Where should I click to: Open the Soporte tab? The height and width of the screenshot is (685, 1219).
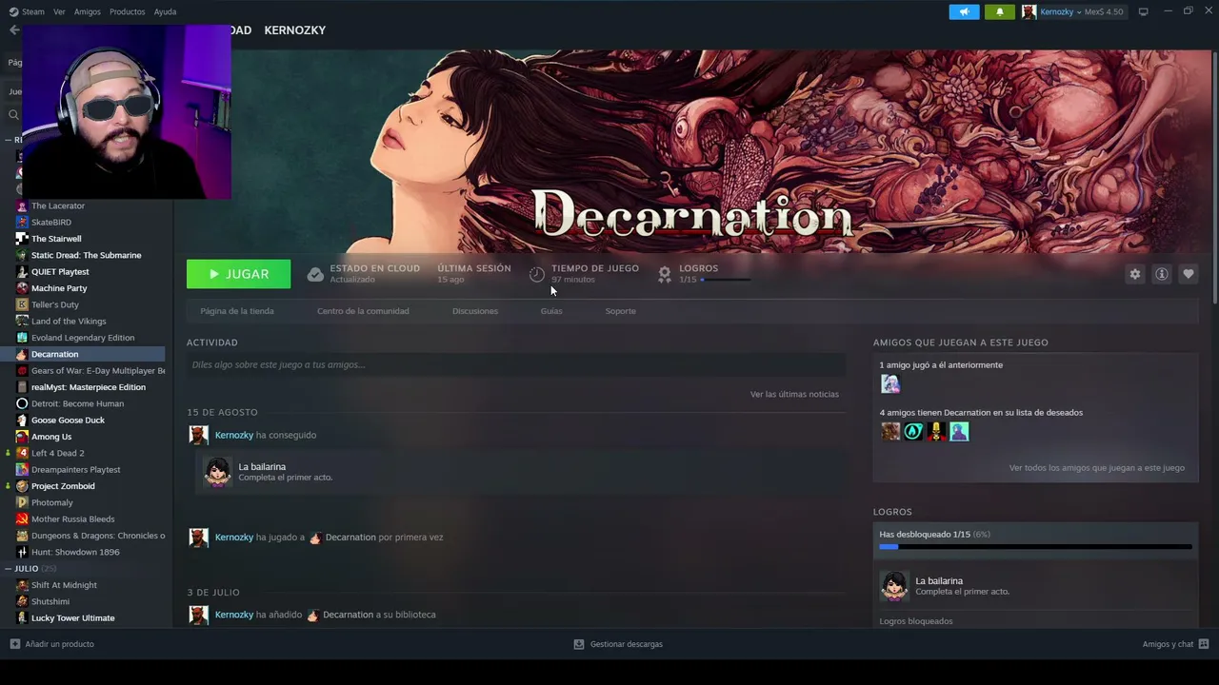620,311
